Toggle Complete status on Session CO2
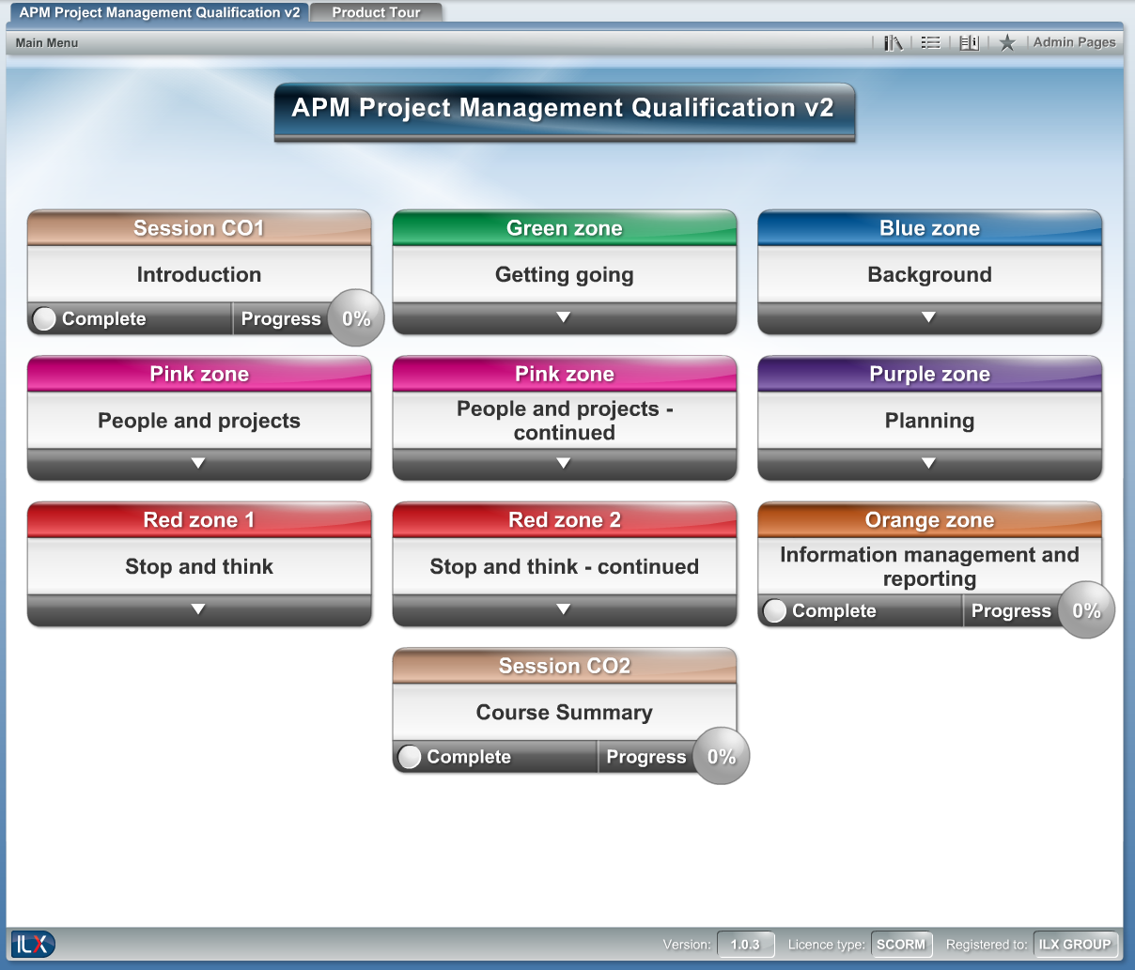 pyautogui.click(x=409, y=756)
